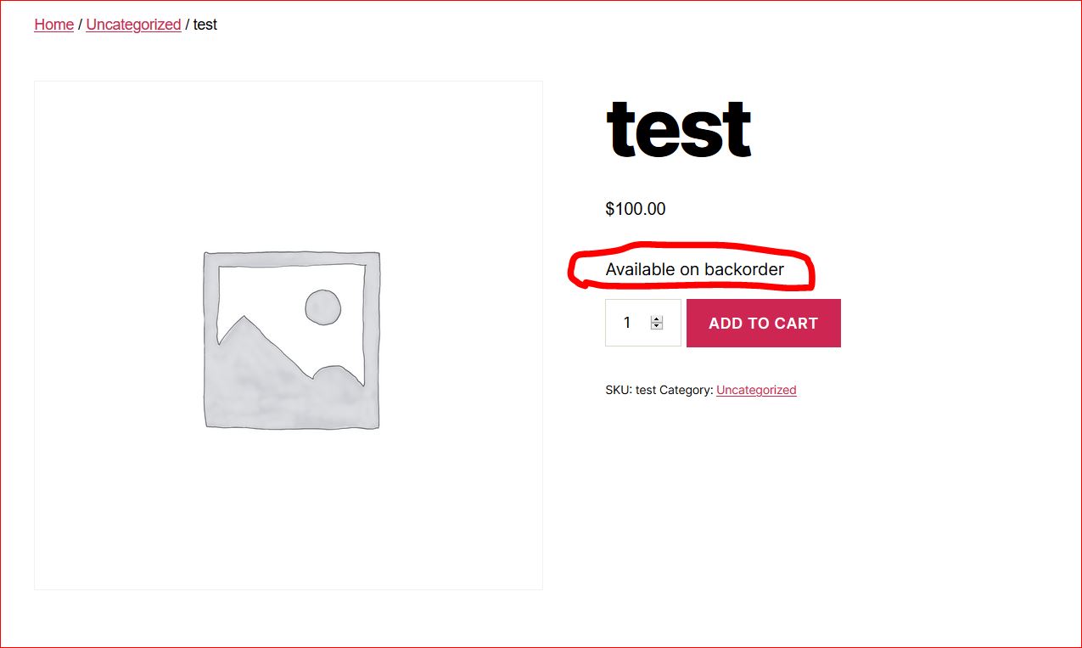The width and height of the screenshot is (1082, 648).
Task: Open the Home page from the breadcrumb
Action: 53,25
